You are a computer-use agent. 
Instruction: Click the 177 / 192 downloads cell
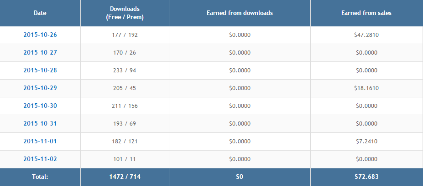click(125, 35)
